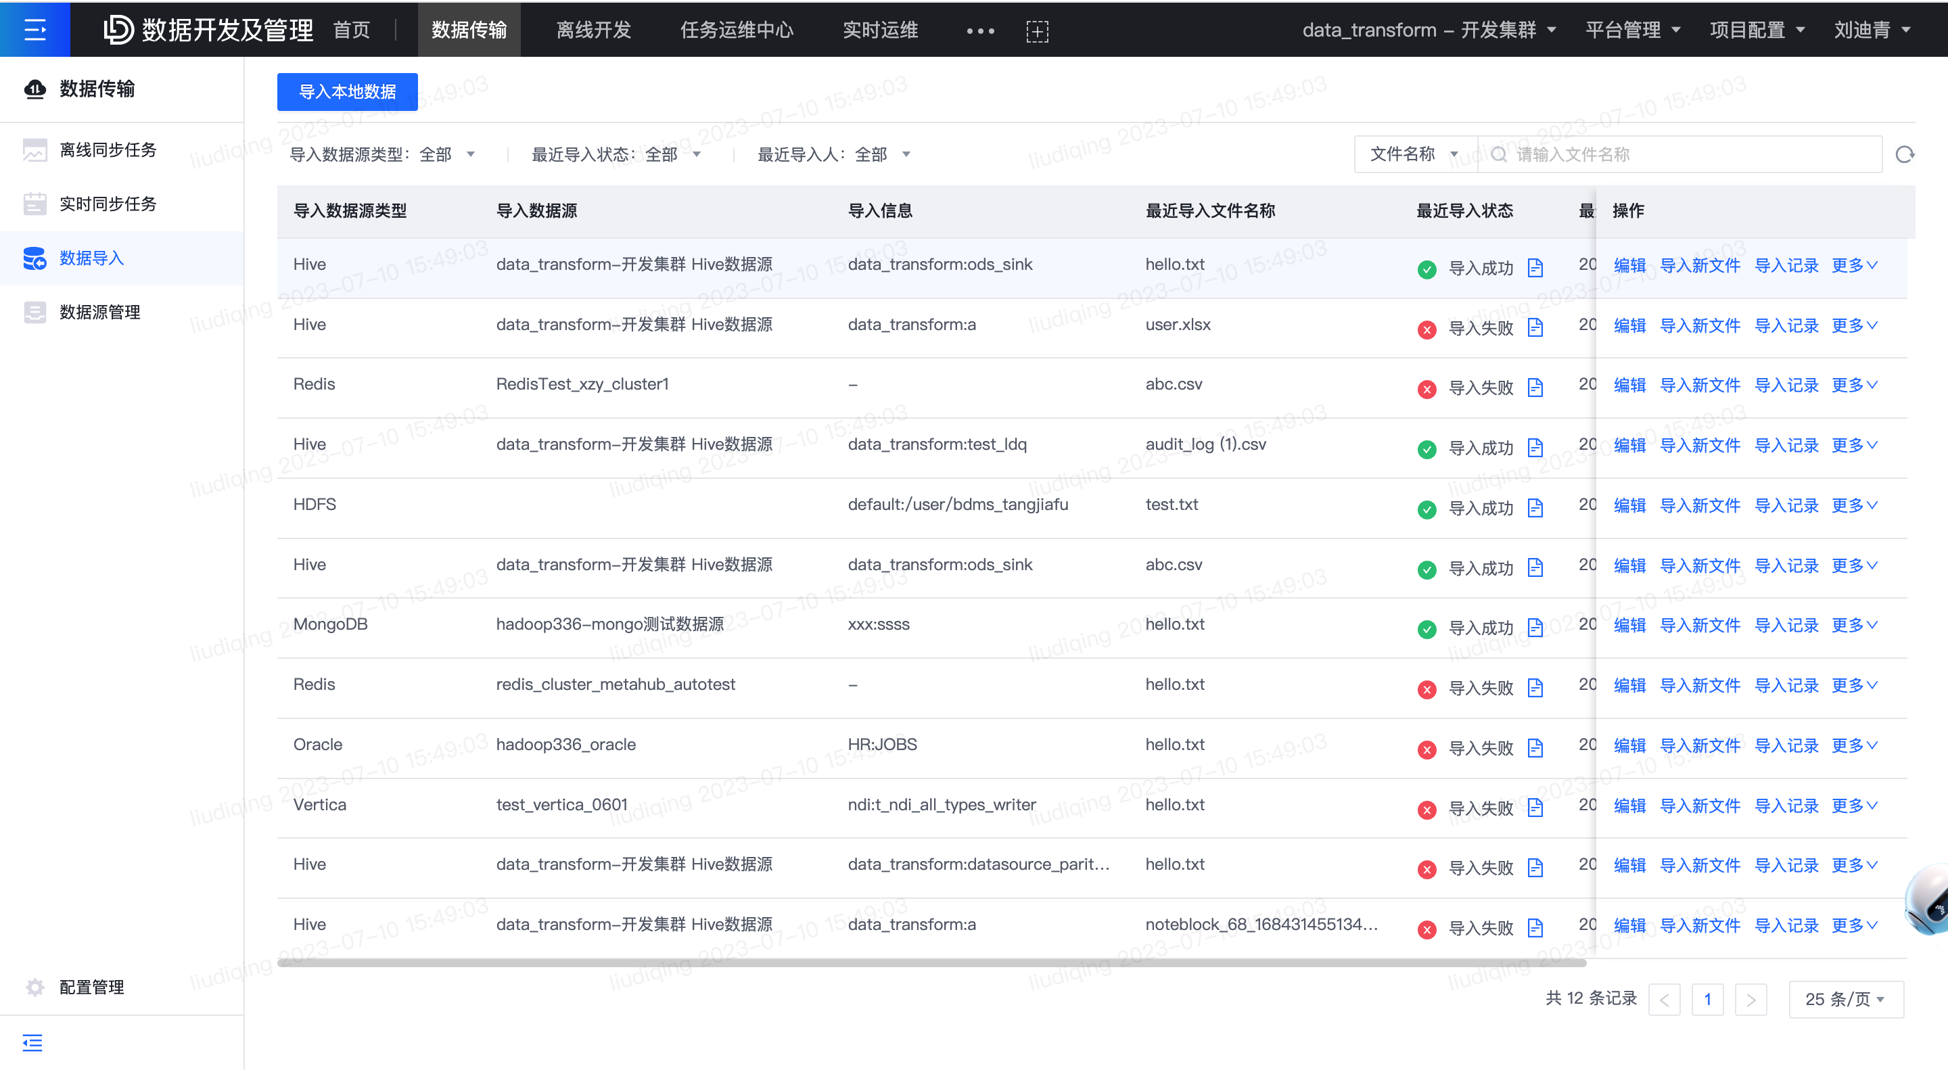Click 导入本地数据 button
Image resolution: width=1948 pixels, height=1070 pixels.
click(x=347, y=91)
